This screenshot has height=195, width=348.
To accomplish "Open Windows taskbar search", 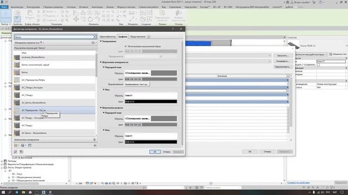I will pos(10,192).
